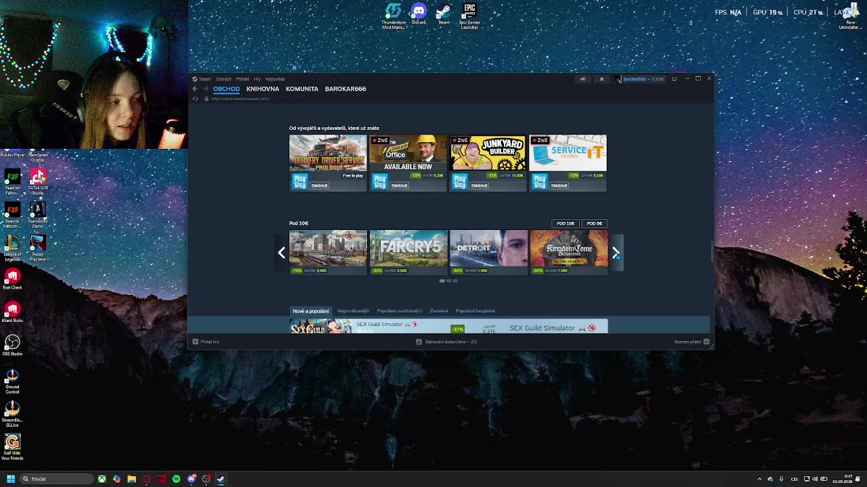
Task: Select Populární nadcházející tab
Action: click(x=399, y=311)
